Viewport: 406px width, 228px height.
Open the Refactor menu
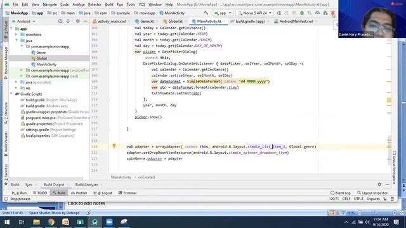(x=95, y=4)
